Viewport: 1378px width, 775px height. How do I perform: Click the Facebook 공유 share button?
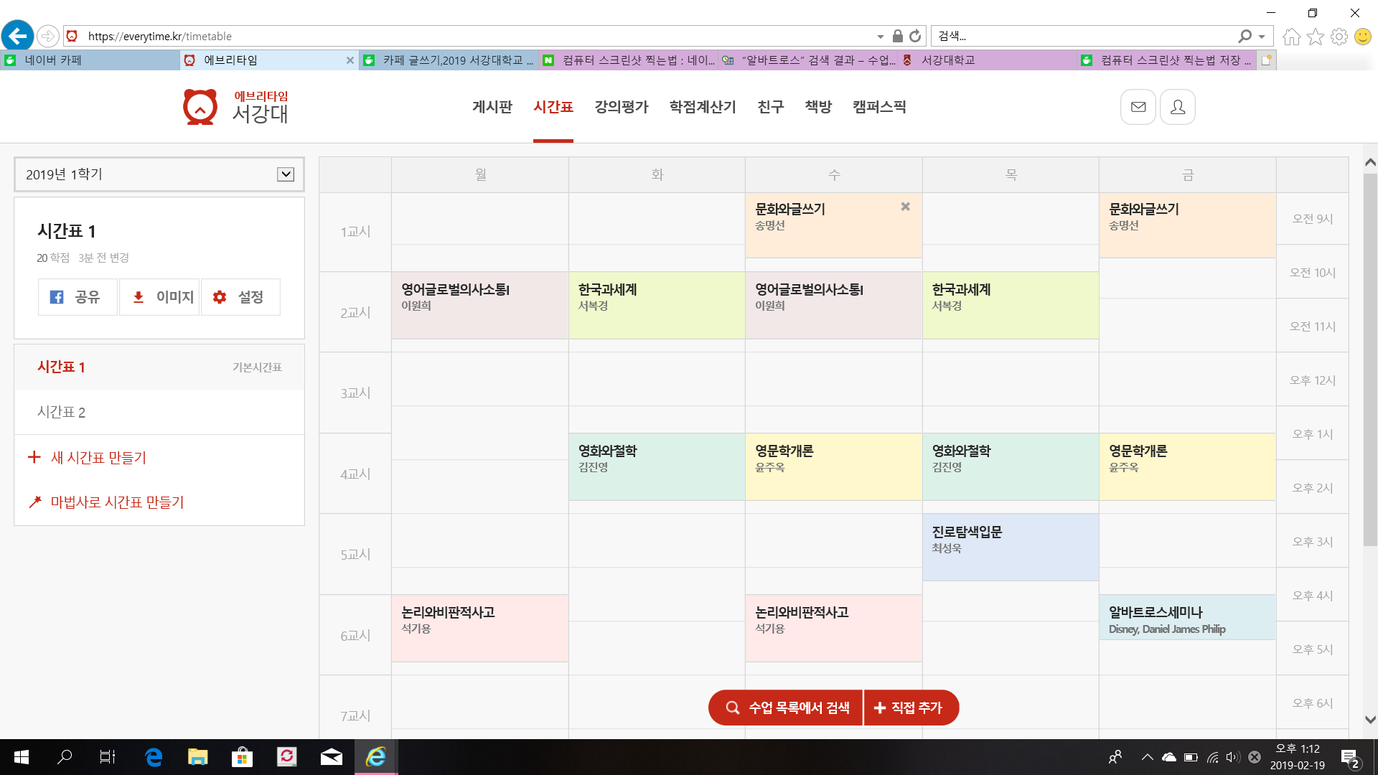[77, 297]
